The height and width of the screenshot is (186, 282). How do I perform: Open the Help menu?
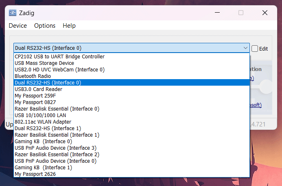pyautogui.click(x=69, y=26)
